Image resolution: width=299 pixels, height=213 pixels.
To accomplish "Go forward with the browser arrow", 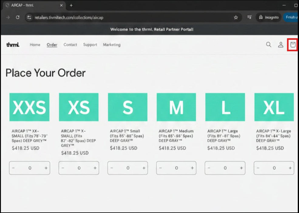I will coord(8,17).
